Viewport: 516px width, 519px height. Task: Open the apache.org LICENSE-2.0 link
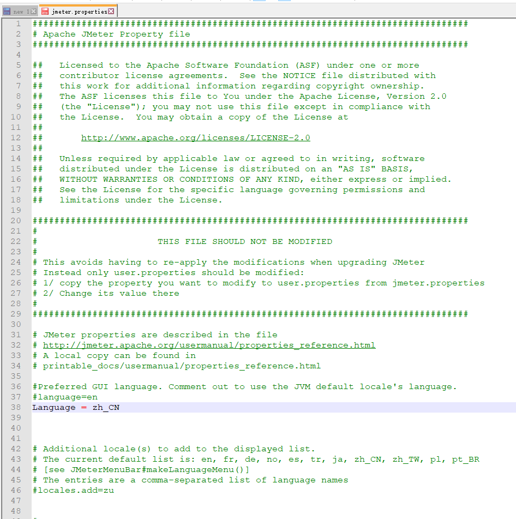(195, 138)
